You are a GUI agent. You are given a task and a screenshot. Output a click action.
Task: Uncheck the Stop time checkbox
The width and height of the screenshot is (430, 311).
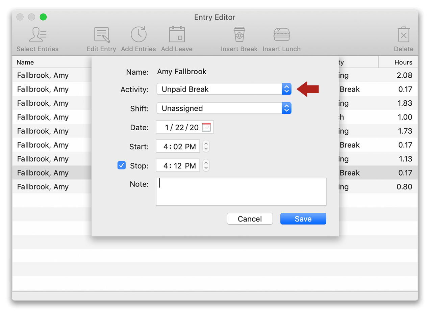[122, 165]
